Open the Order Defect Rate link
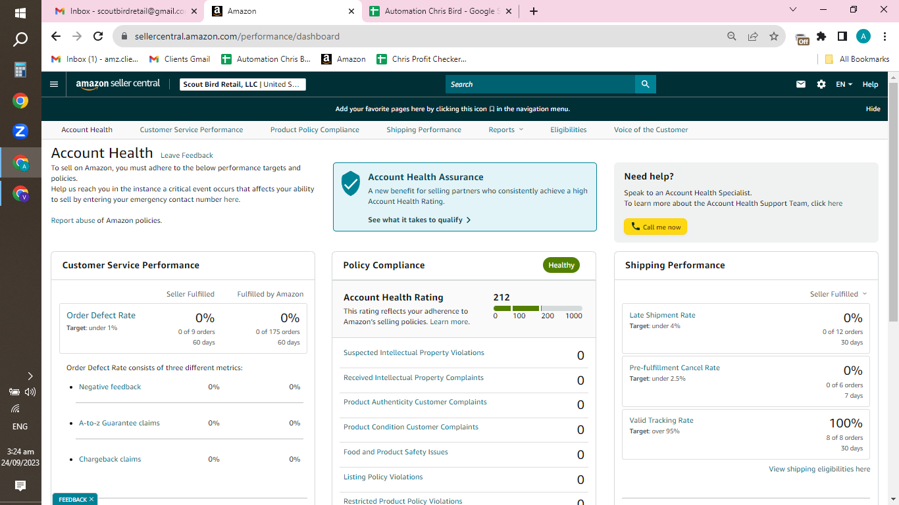Screen dimensions: 899x505 pos(101,315)
